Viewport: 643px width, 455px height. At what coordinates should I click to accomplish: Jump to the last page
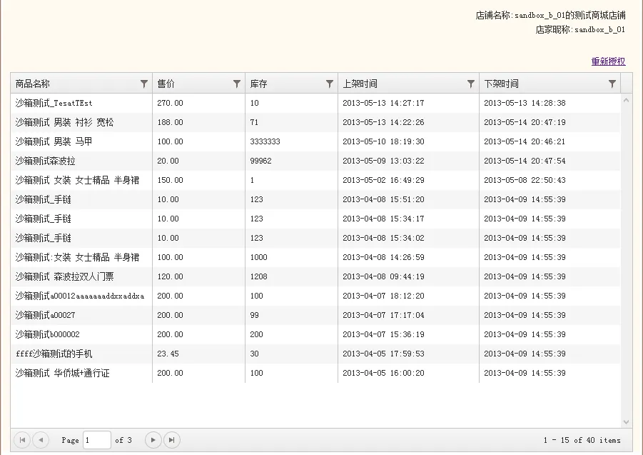click(x=171, y=440)
